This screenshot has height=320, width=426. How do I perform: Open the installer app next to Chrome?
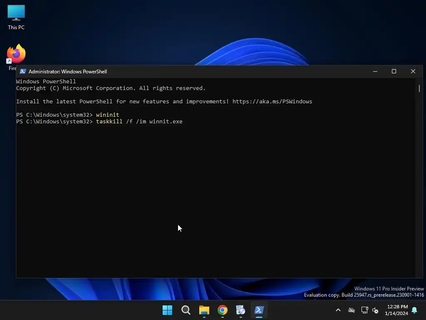(x=241, y=310)
